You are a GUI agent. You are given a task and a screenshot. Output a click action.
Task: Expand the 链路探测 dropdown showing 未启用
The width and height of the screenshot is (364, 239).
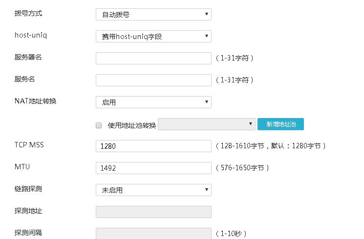(153, 190)
